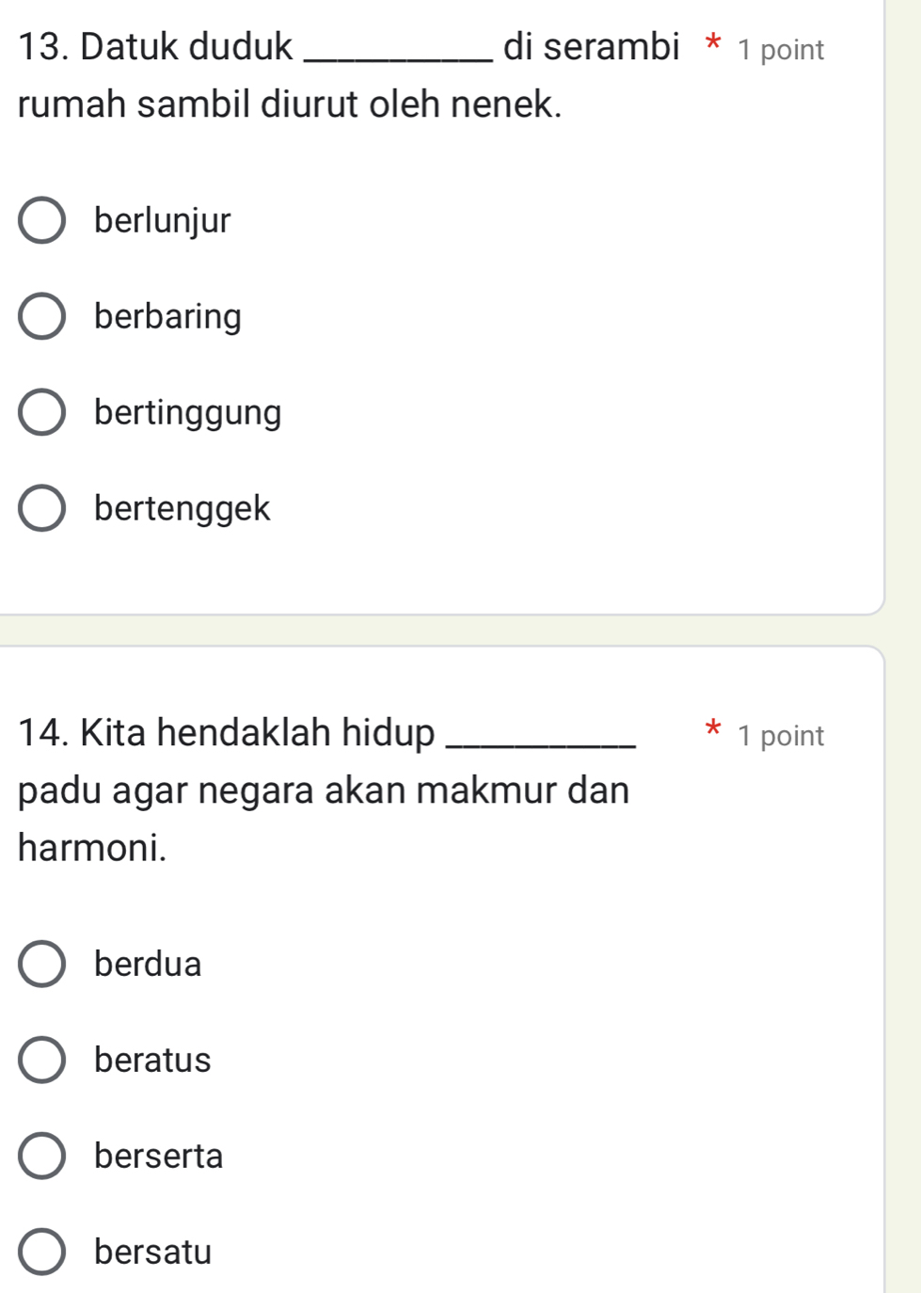
Task: Click the "1 point" label on question 14
Action: click(784, 736)
